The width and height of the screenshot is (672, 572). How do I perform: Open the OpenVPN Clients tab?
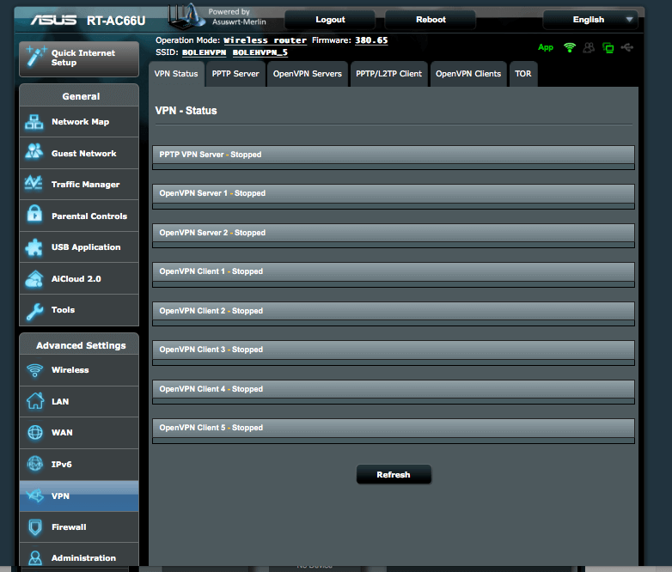click(x=468, y=74)
